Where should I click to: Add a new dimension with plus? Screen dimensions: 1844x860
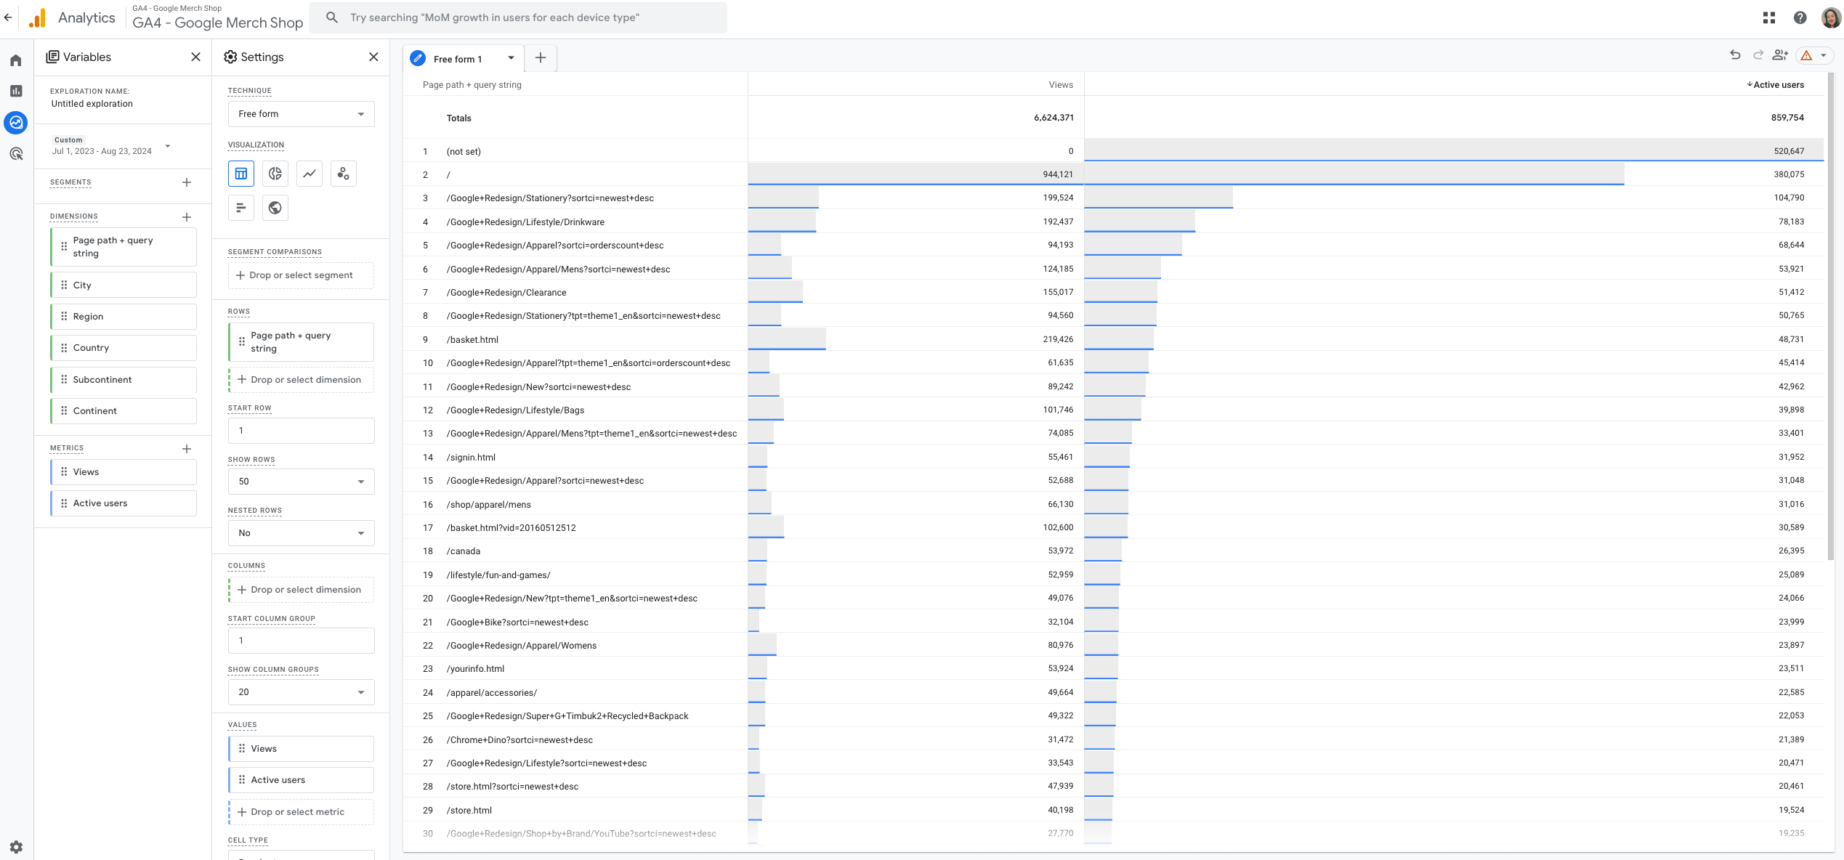pos(187,217)
